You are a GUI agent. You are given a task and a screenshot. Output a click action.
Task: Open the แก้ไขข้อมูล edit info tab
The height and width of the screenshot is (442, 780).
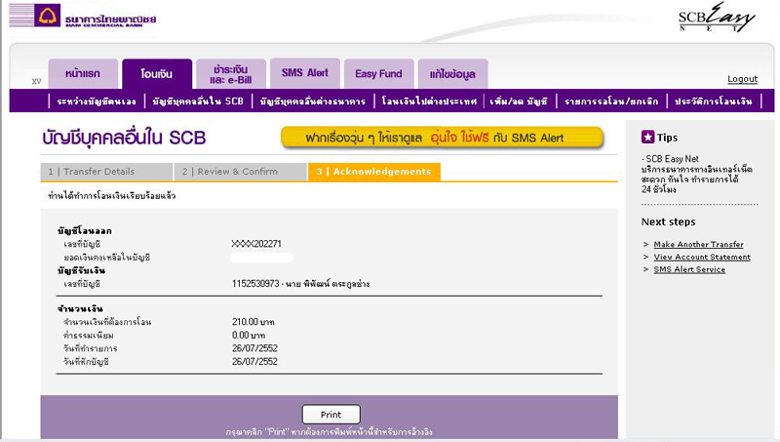452,74
